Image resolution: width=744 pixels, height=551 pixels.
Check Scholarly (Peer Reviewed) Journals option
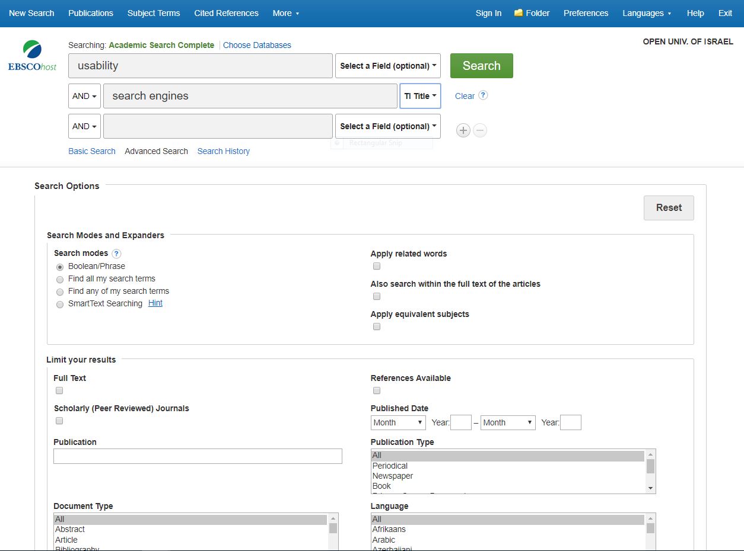pos(59,421)
